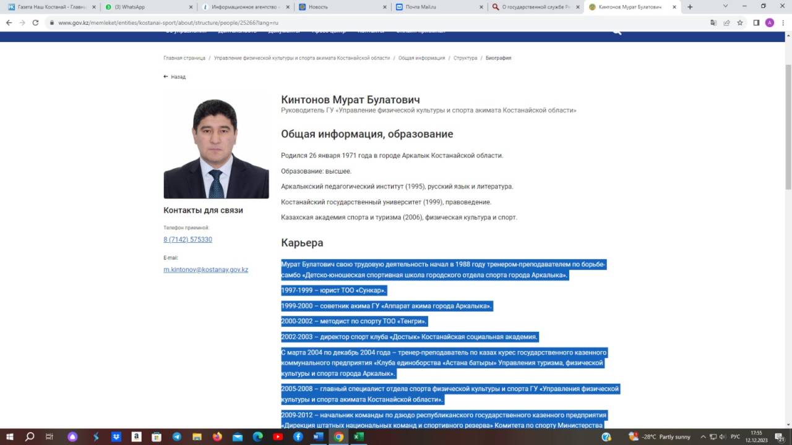Switch to the WhatsApp tab

[148, 7]
